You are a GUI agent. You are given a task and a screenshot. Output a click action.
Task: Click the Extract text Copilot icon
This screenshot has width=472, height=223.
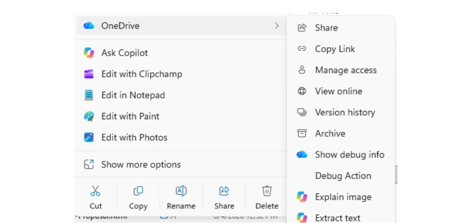pos(302,217)
